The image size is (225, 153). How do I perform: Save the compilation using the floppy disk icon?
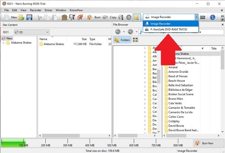point(29,17)
